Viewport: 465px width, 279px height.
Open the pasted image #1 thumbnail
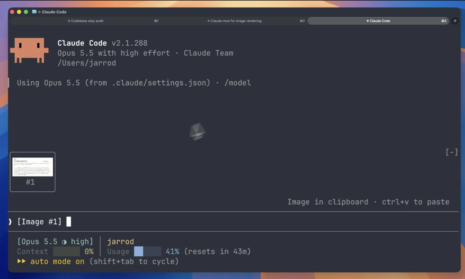(x=33, y=172)
